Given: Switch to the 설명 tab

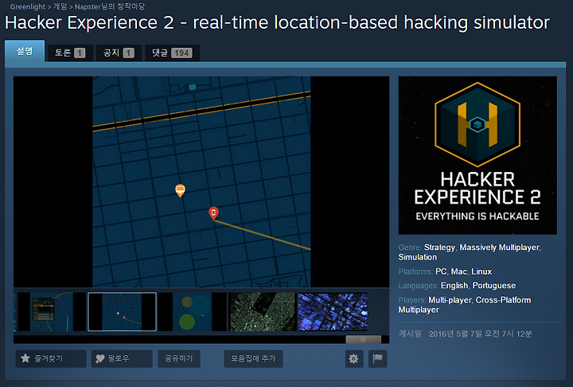Looking at the screenshot, I should click(25, 51).
